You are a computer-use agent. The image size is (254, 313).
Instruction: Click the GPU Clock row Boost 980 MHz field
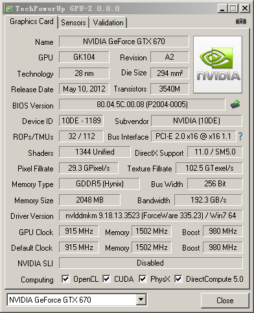(223, 231)
